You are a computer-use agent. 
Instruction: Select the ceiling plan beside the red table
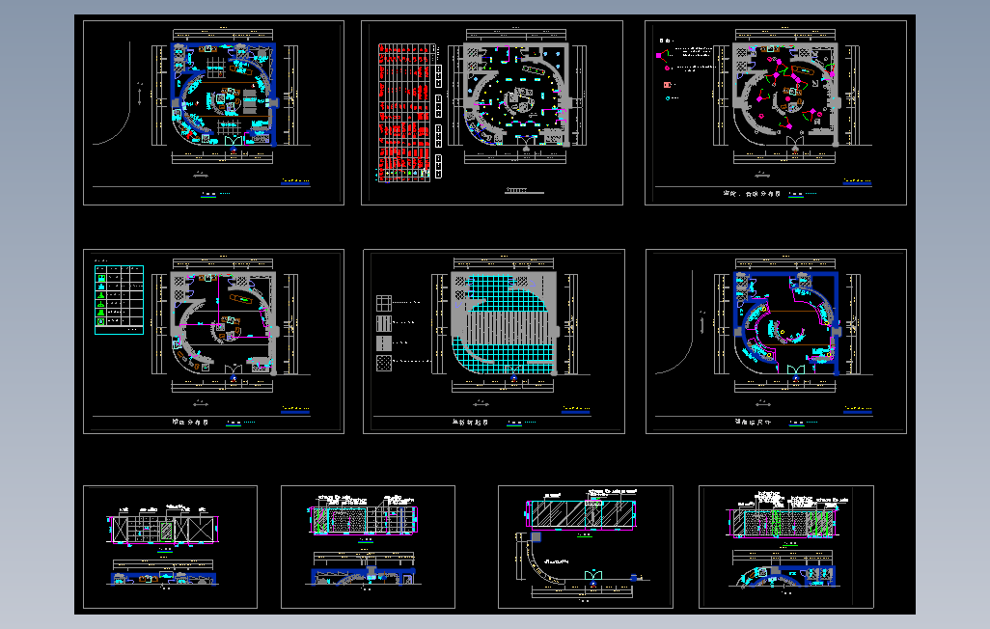click(x=516, y=95)
